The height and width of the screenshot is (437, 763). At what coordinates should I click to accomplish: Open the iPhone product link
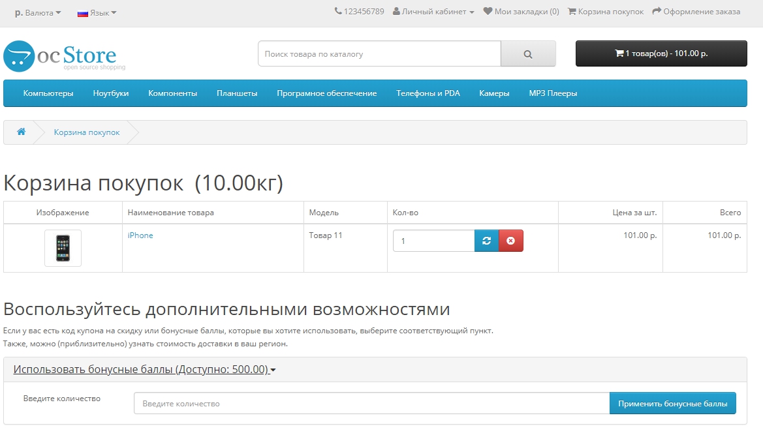[x=140, y=235]
